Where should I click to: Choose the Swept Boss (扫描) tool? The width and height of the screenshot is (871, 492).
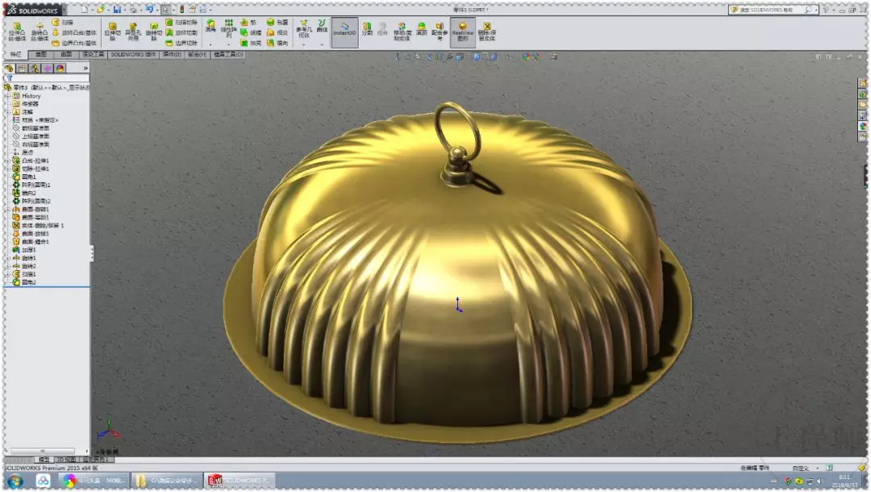62,23
